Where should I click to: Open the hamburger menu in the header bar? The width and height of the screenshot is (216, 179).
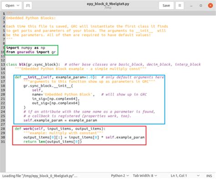click(180, 5)
